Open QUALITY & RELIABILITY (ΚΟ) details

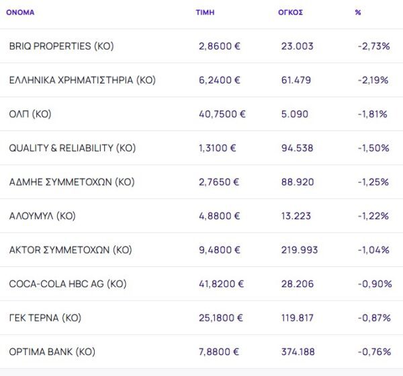pos(72,148)
